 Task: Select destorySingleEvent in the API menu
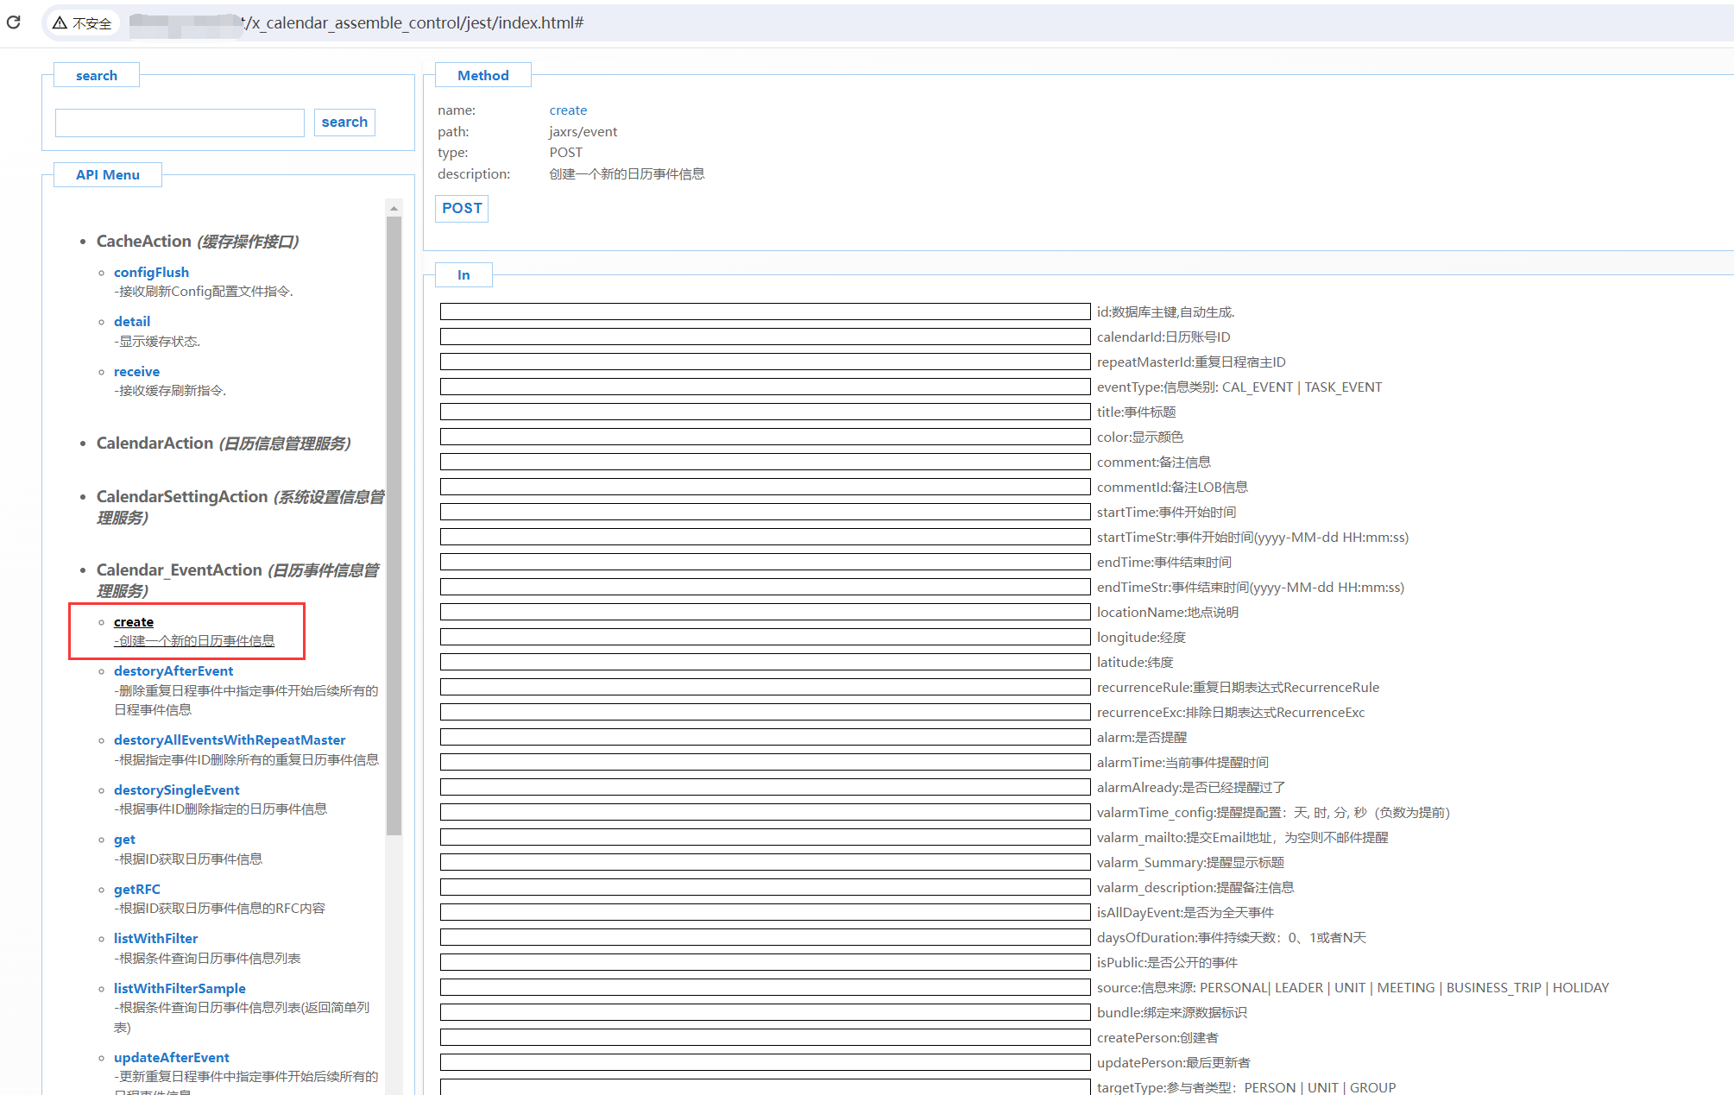pos(176,790)
